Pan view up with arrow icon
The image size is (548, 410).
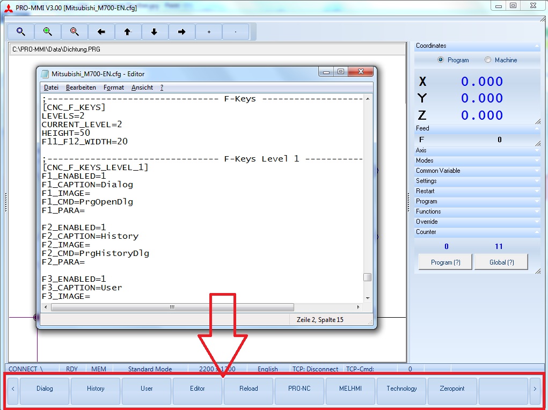pyautogui.click(x=128, y=32)
